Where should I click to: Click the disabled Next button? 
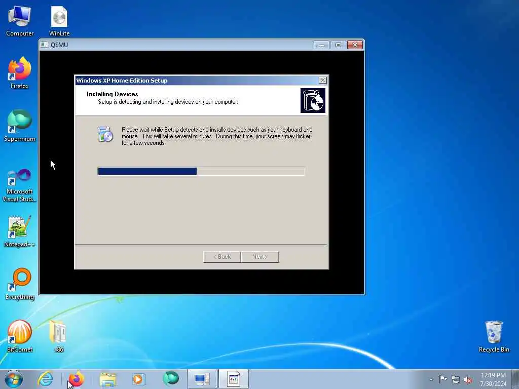[x=260, y=257]
